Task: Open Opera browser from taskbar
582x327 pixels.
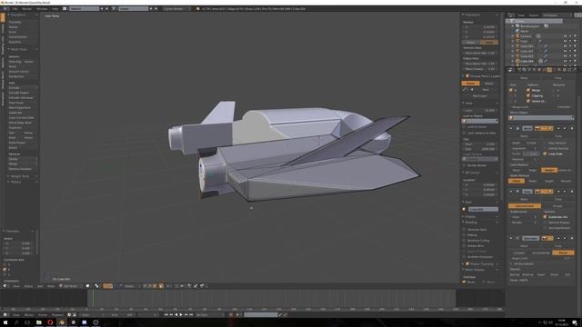Action: [x=50, y=322]
